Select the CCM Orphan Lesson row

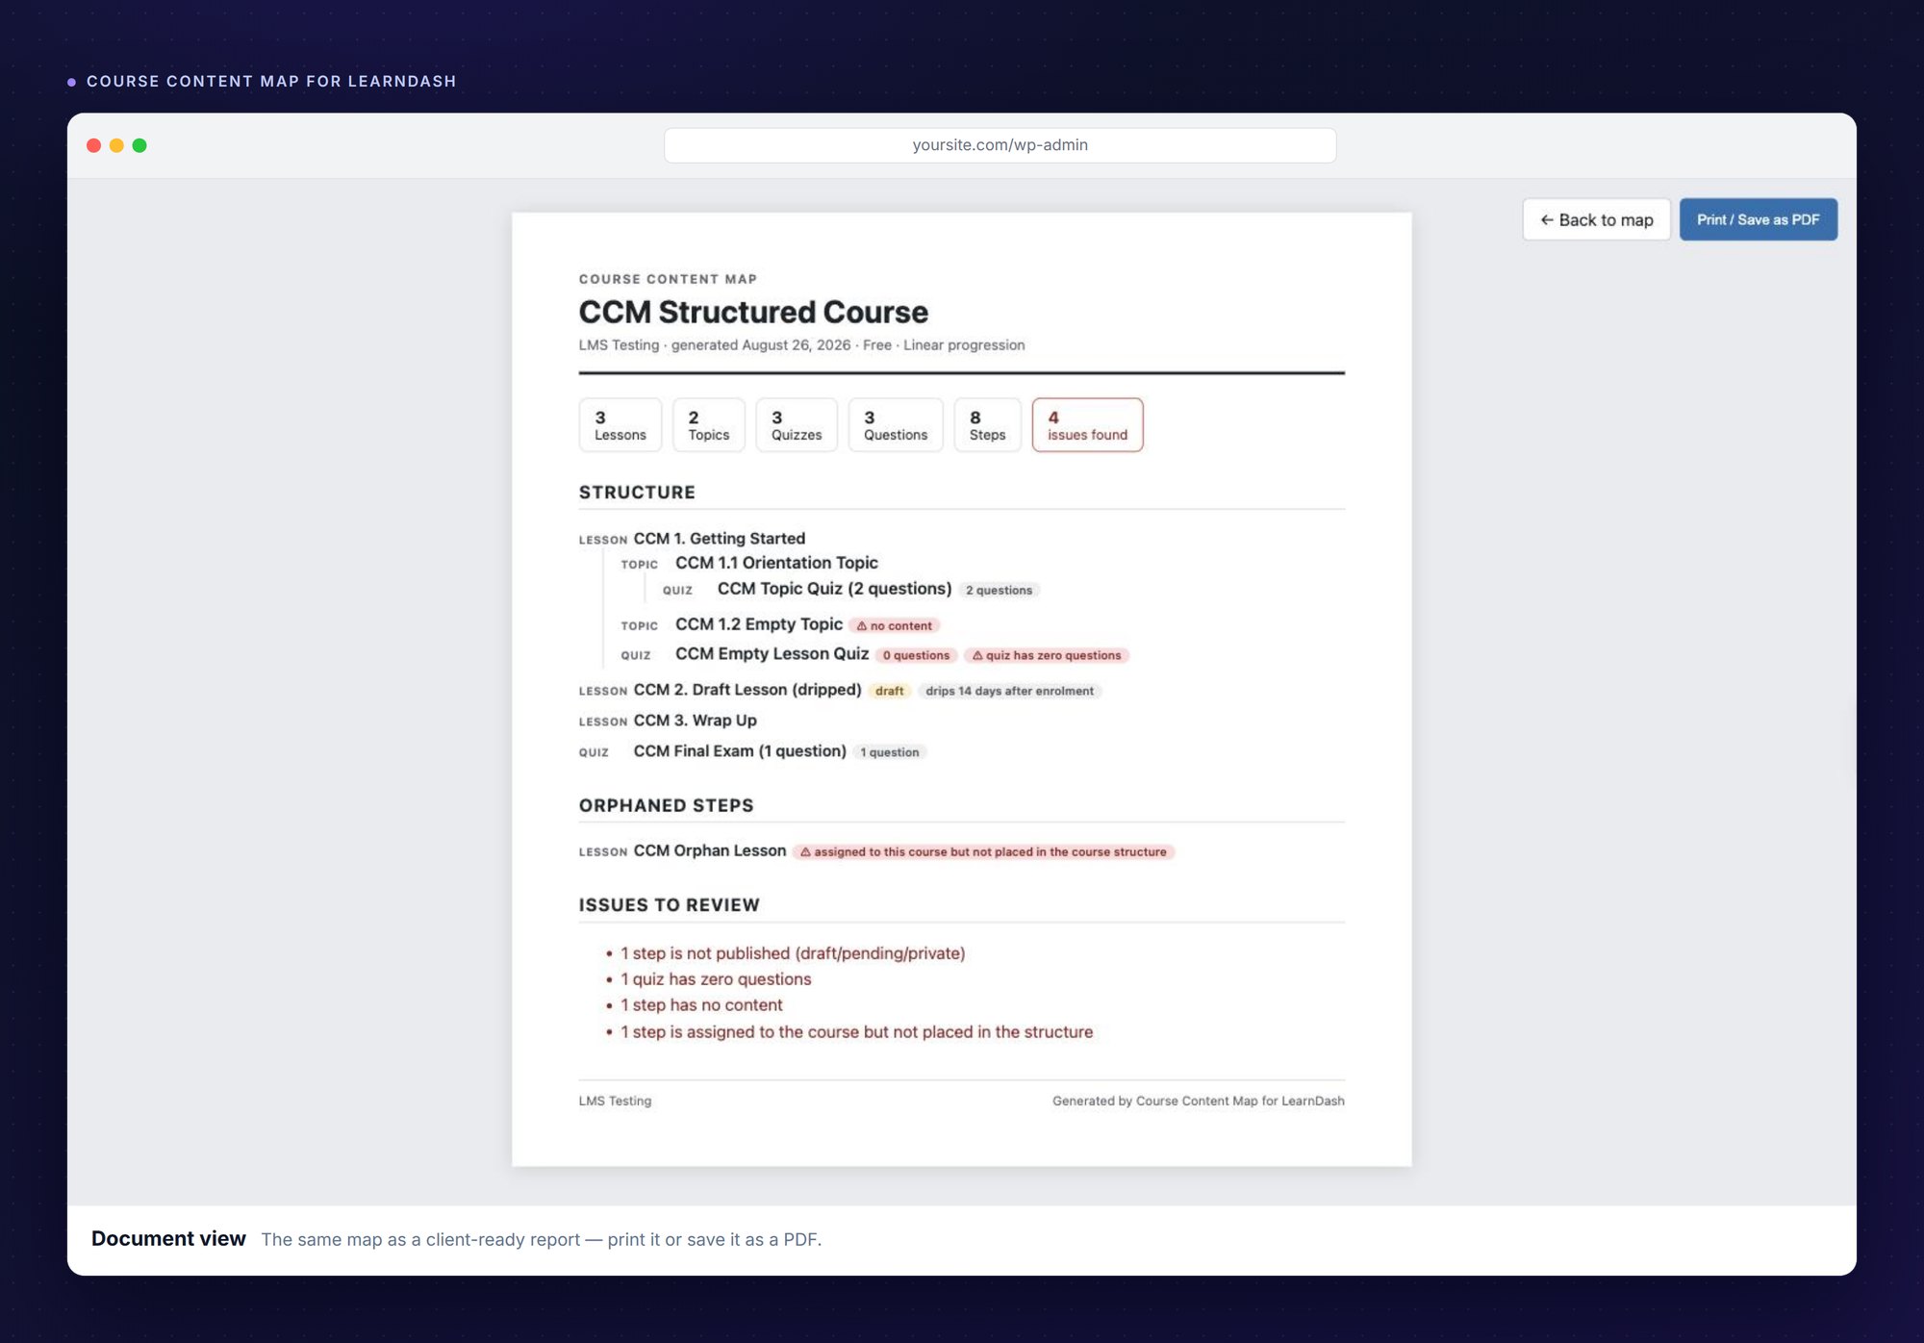pos(709,851)
